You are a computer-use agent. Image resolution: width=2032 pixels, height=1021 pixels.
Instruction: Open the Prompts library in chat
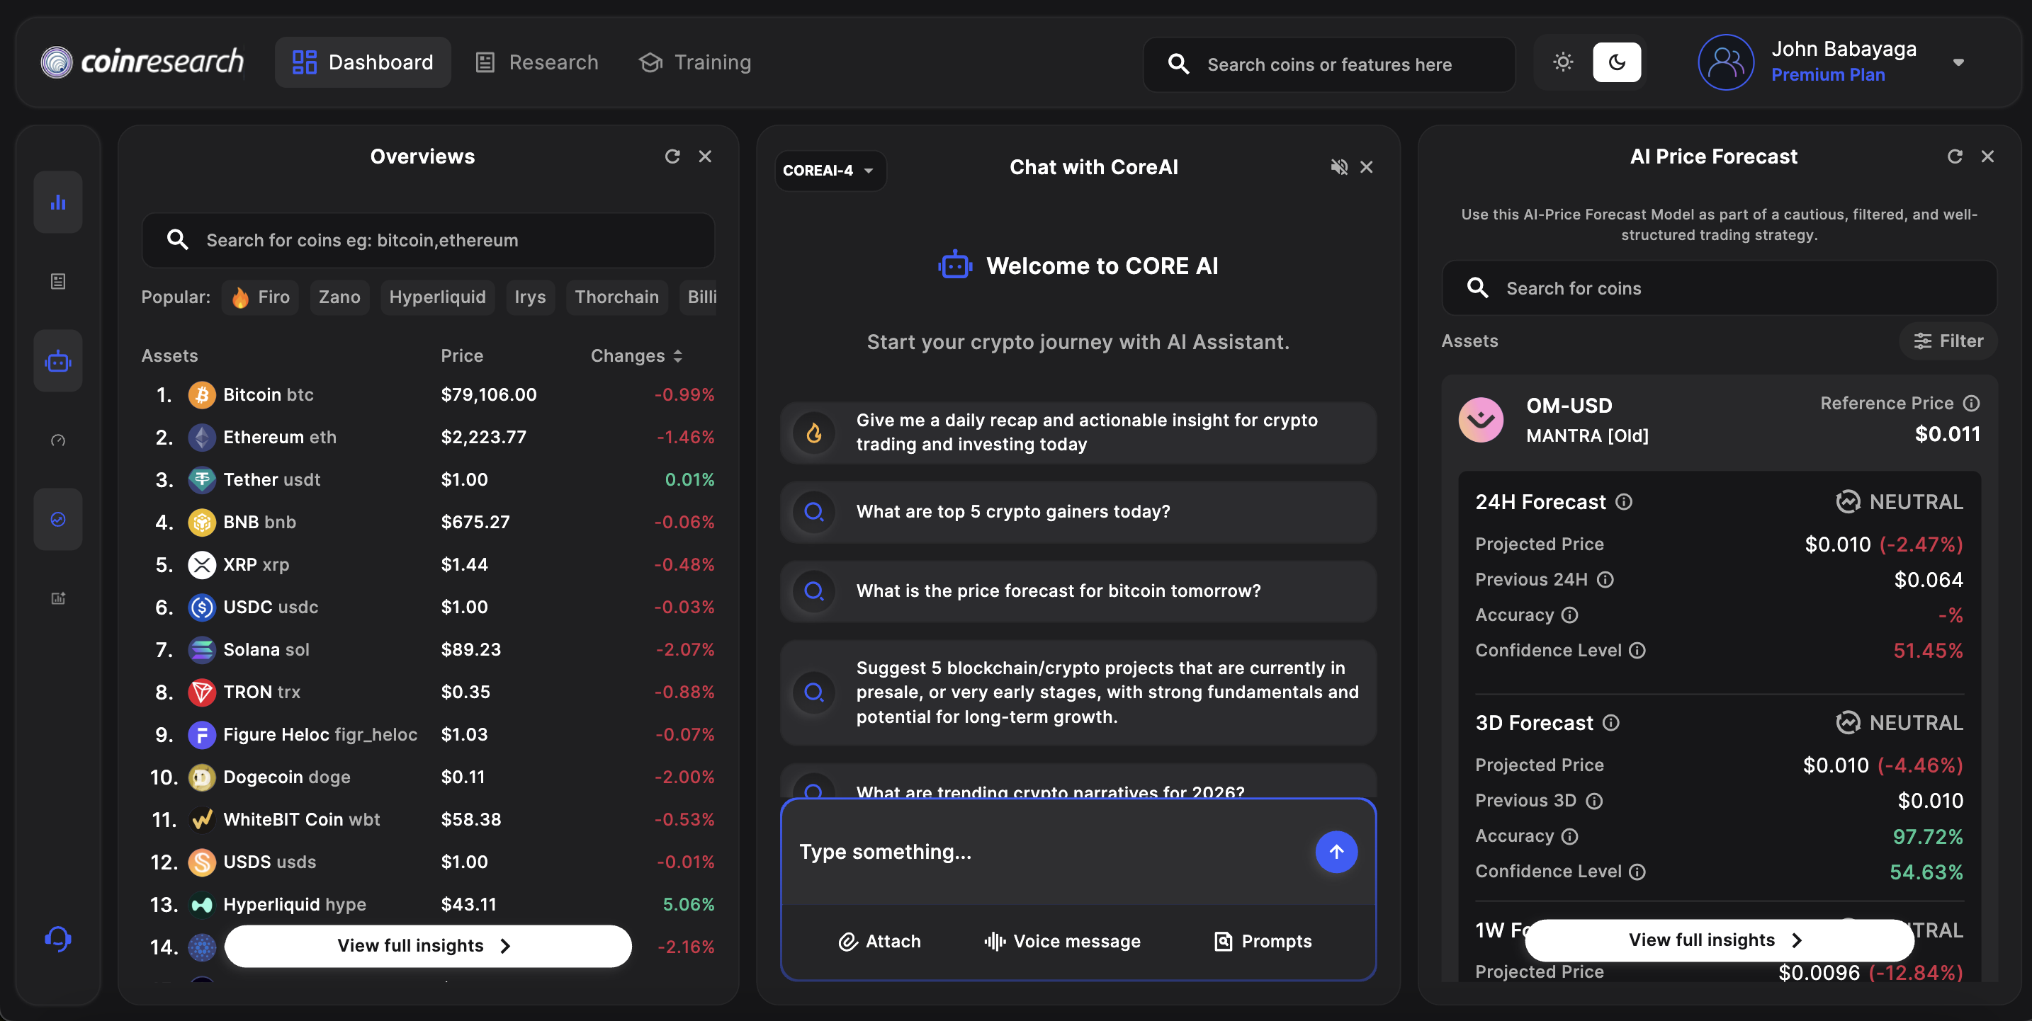[1262, 942]
